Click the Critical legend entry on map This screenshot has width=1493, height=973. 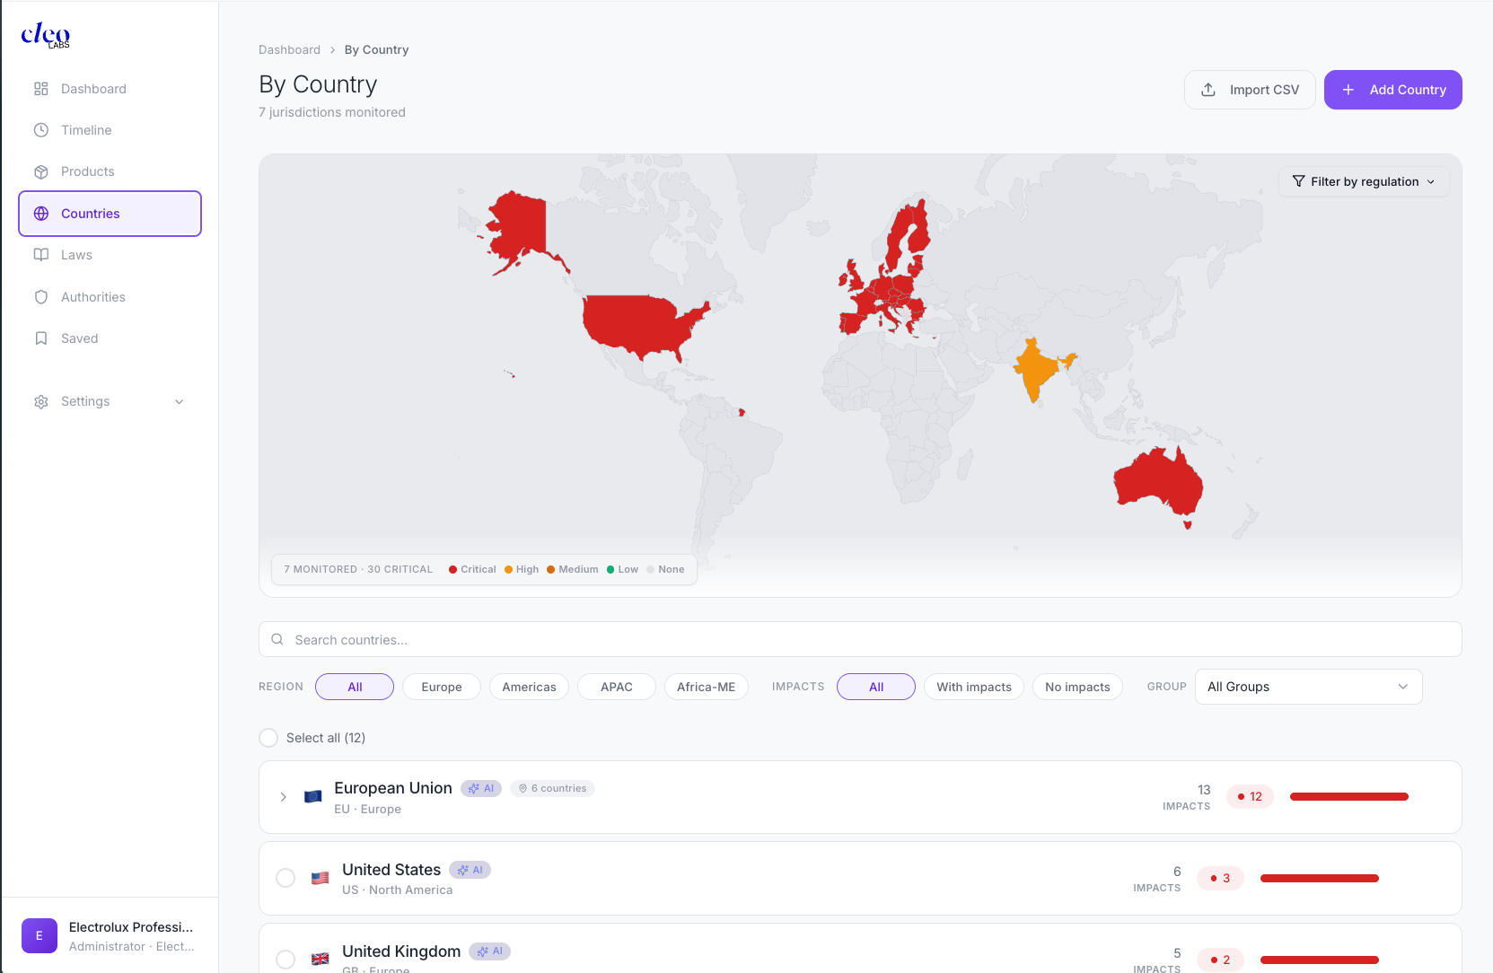click(x=472, y=569)
